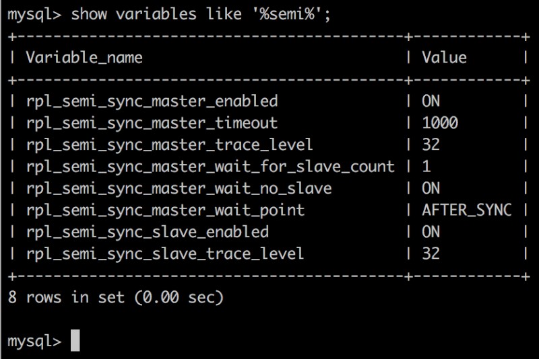Click the rpl_semi_sync_slave_enabled variable name
Viewport: 539px width, 359px height.
[147, 231]
